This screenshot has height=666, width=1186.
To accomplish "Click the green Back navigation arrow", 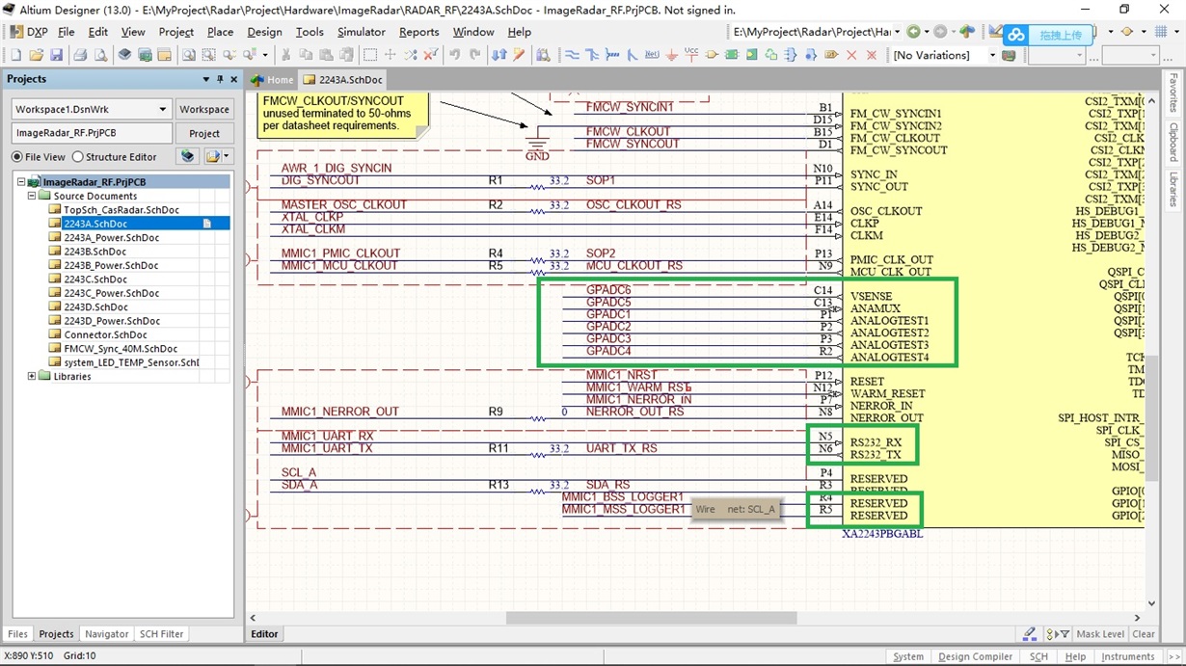I will point(913,32).
